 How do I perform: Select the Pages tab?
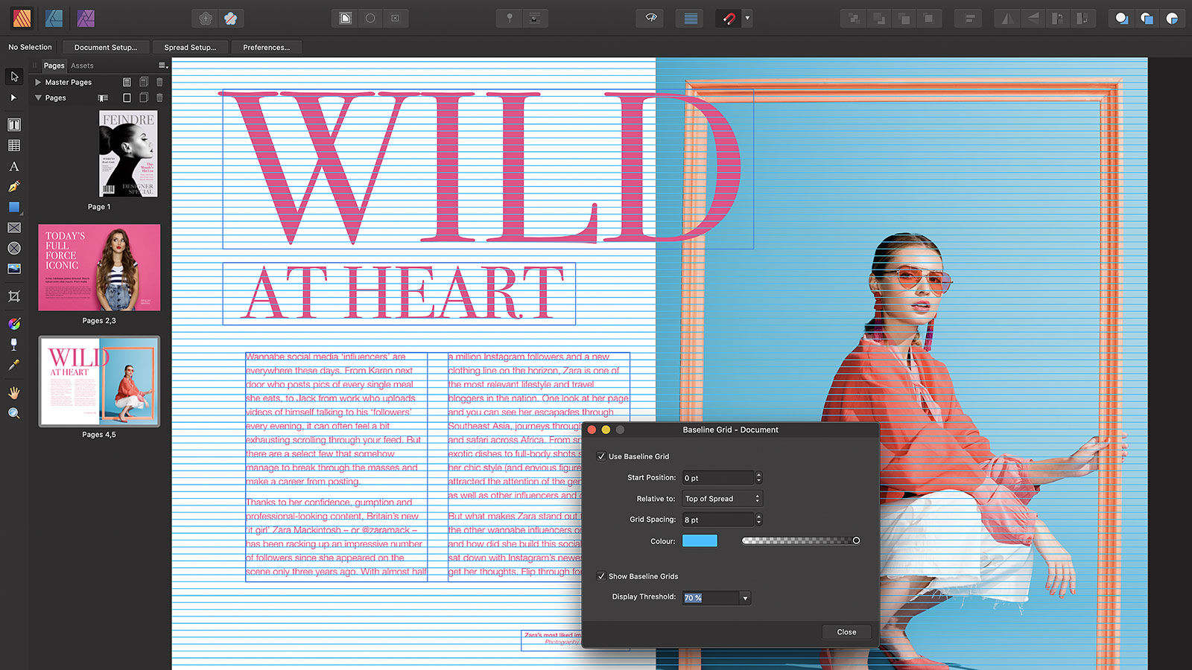click(54, 66)
